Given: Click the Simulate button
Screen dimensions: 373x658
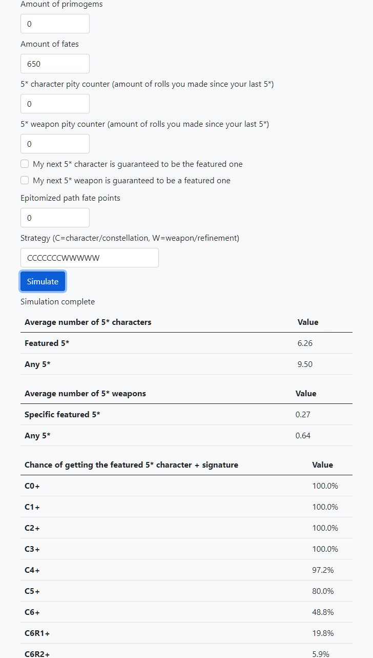Looking at the screenshot, I should pos(43,281).
